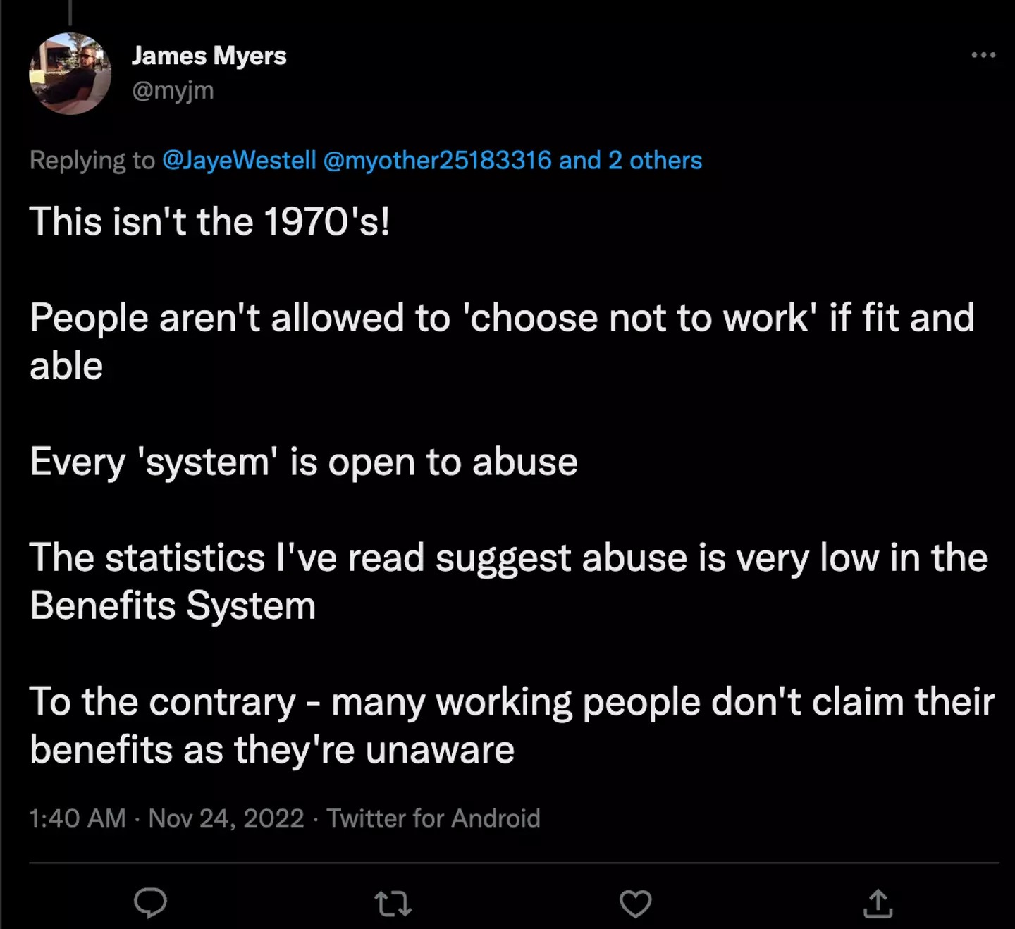Image resolution: width=1015 pixels, height=929 pixels.
Task: Click the 1:40 AM Nov 24, 2022 timestamp
Action: (166, 818)
